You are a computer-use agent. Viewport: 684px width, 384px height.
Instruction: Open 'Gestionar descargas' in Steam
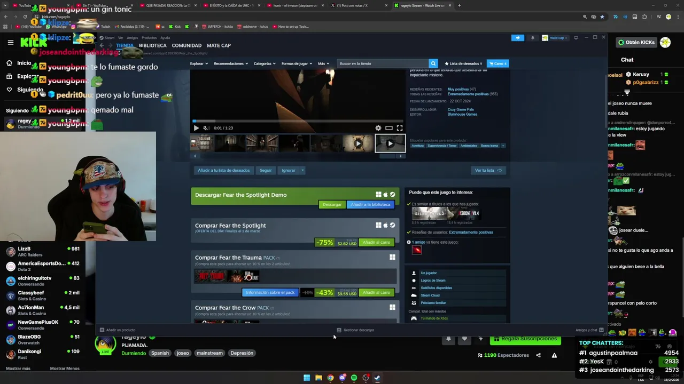tap(355, 330)
